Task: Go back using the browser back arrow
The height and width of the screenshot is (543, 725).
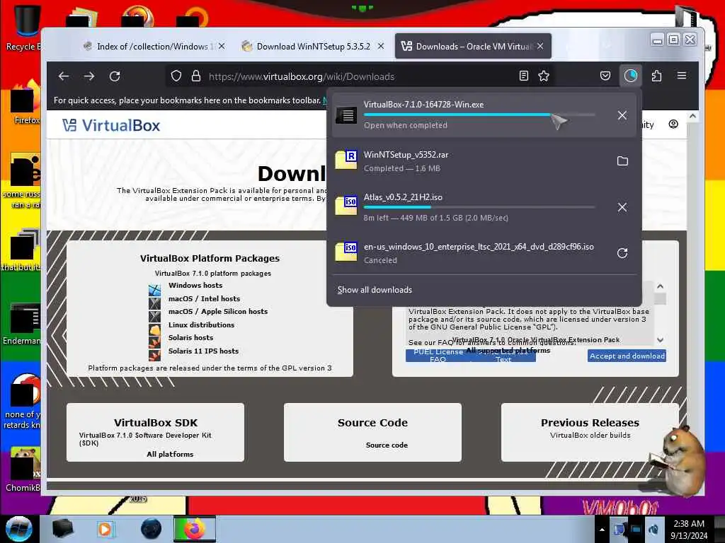Action: coord(64,76)
